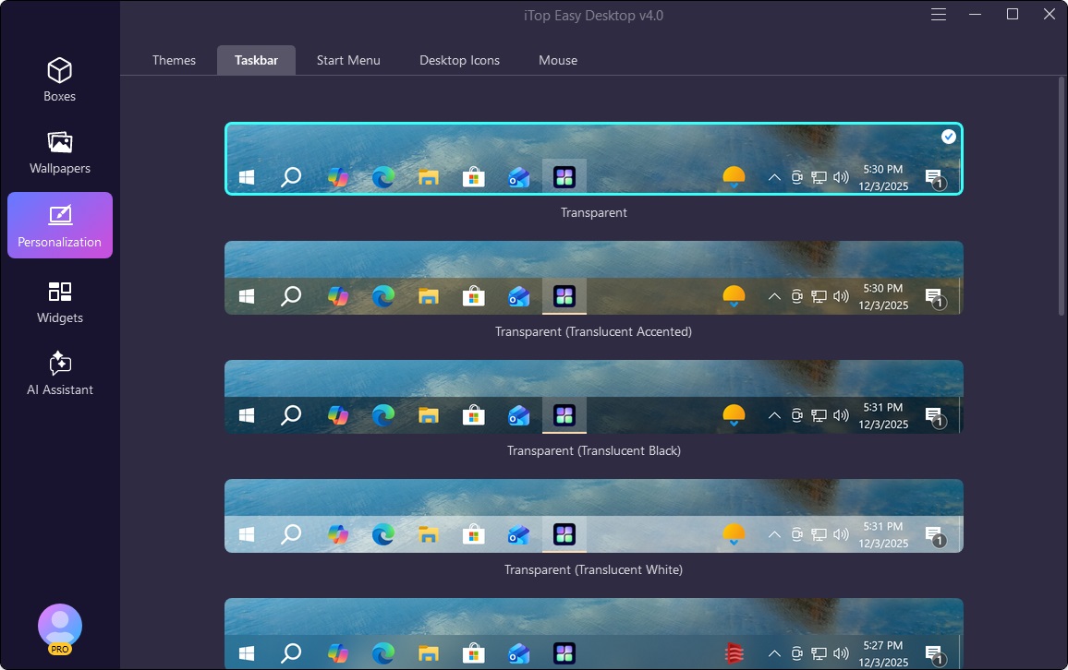Image resolution: width=1068 pixels, height=670 pixels.
Task: Click the Transparent (Translucent Black) label
Action: point(594,450)
